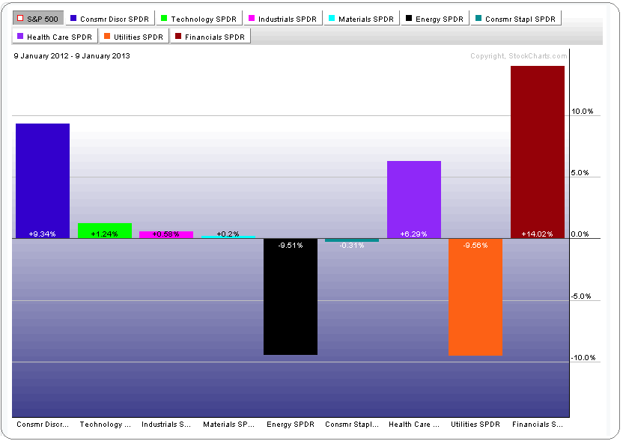Viewport: 623px width, 447px height.
Task: Click the magenta Industrials +0.58% bar
Action: 166,235
